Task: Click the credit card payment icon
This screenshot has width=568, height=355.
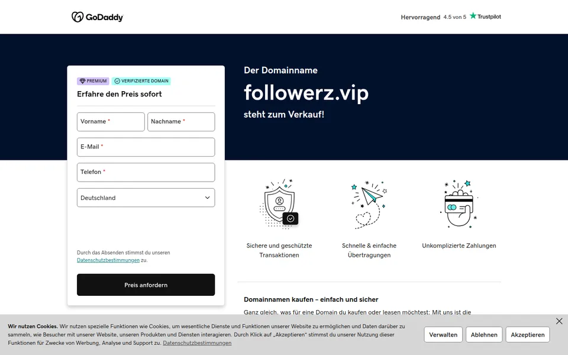Action: point(459,204)
